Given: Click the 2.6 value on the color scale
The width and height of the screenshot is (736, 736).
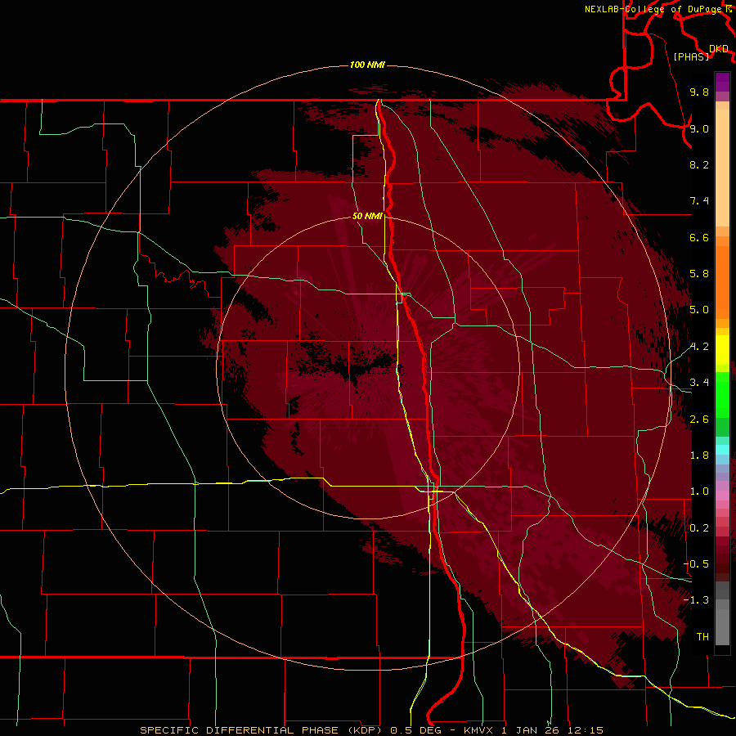Looking at the screenshot, I should [699, 420].
